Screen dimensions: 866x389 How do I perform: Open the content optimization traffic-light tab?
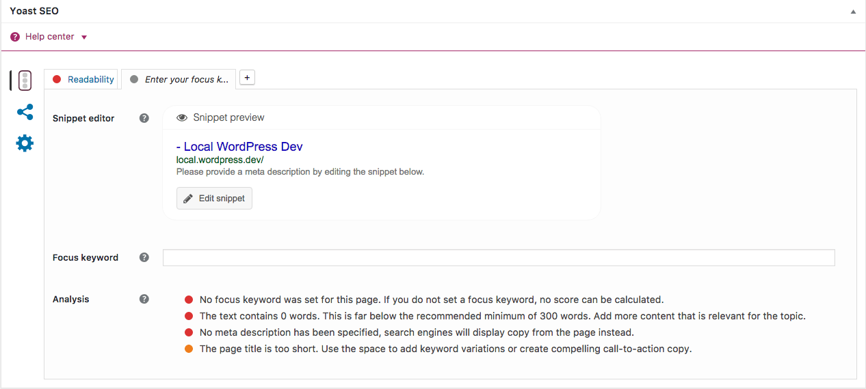(25, 81)
